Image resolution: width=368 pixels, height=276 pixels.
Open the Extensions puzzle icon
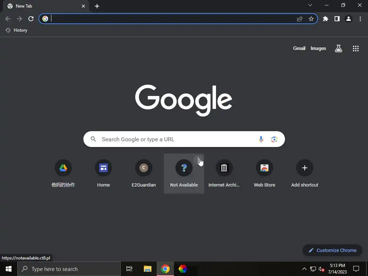[326, 19]
